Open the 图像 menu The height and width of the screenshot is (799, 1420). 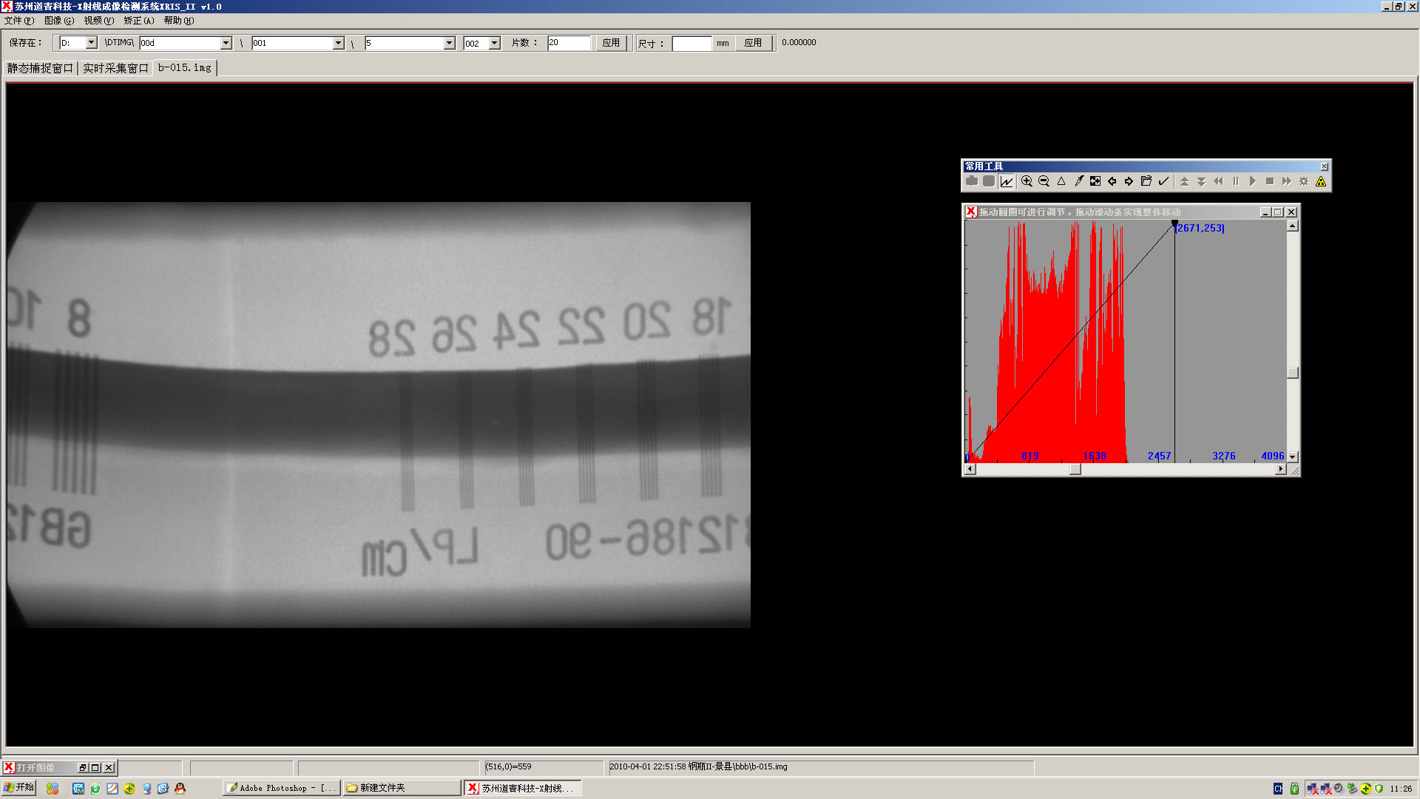click(x=58, y=21)
